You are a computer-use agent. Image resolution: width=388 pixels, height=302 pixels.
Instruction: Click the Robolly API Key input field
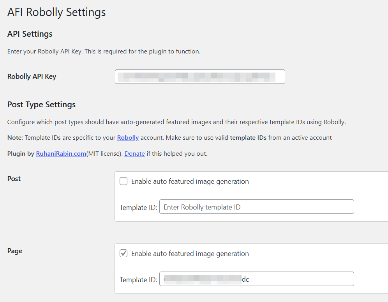(200, 77)
